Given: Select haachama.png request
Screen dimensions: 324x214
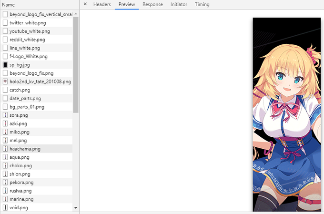Looking at the screenshot, I should (37, 149).
